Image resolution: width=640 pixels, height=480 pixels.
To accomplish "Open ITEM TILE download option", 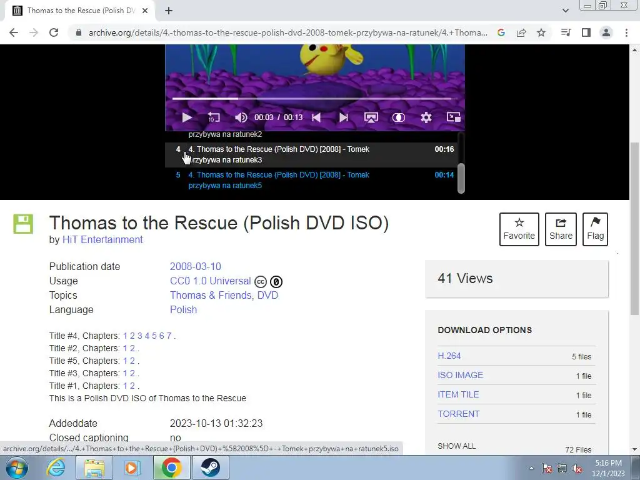I will 458,395.
